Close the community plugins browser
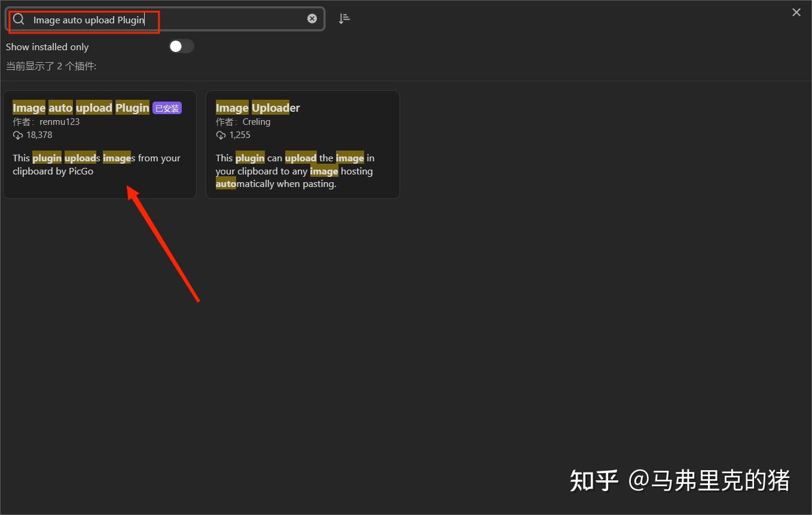Viewport: 812px width, 515px height. pos(796,12)
